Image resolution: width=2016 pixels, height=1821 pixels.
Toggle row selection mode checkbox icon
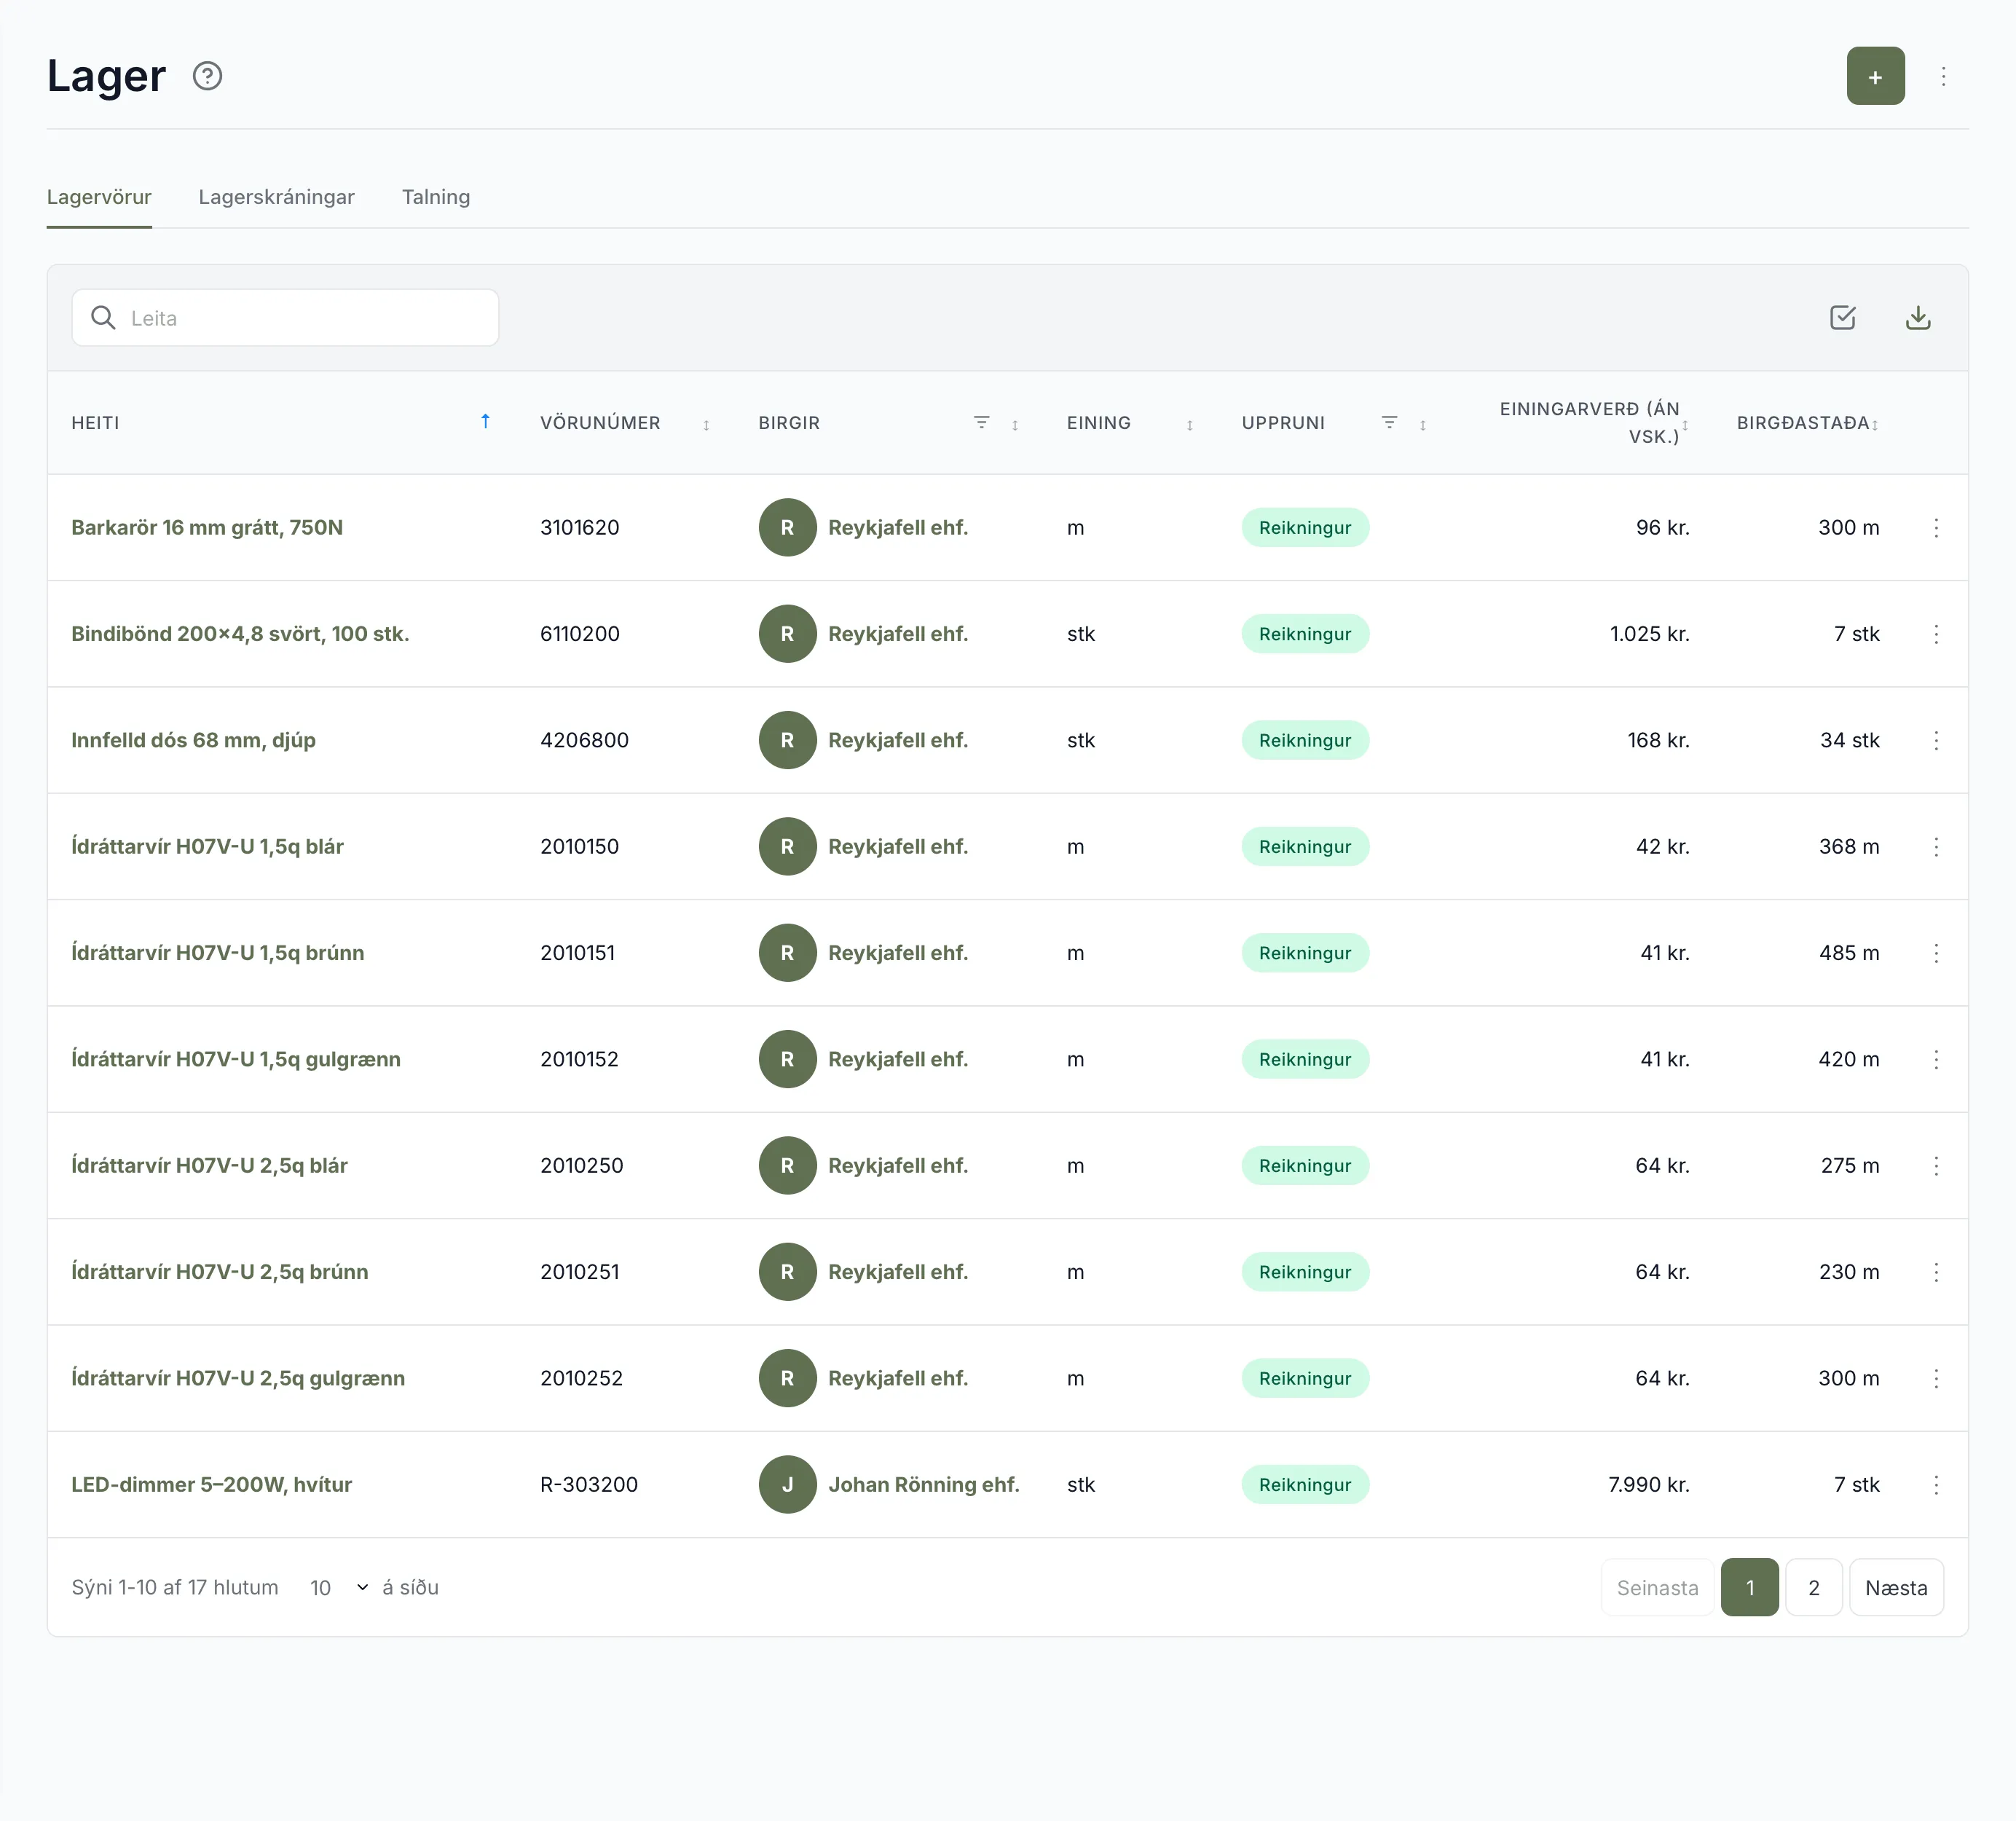point(1842,318)
